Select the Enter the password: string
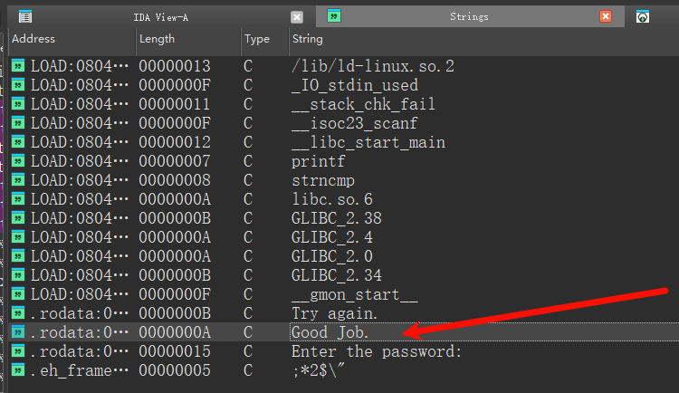679x393 pixels. click(377, 352)
